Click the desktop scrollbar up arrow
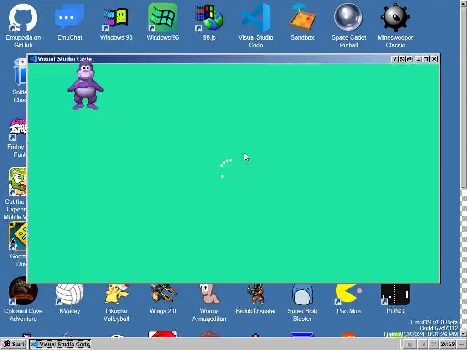Screen dimensions: 467x350 (x=463, y=4)
